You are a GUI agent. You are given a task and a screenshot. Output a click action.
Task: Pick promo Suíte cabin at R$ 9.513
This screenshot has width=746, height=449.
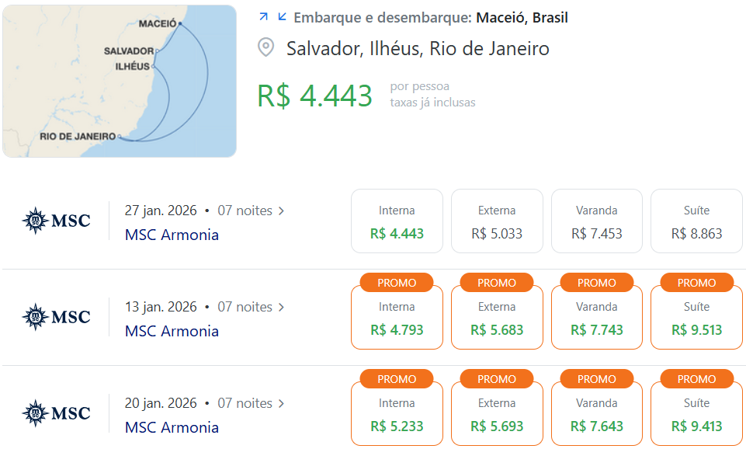pyautogui.click(x=696, y=317)
